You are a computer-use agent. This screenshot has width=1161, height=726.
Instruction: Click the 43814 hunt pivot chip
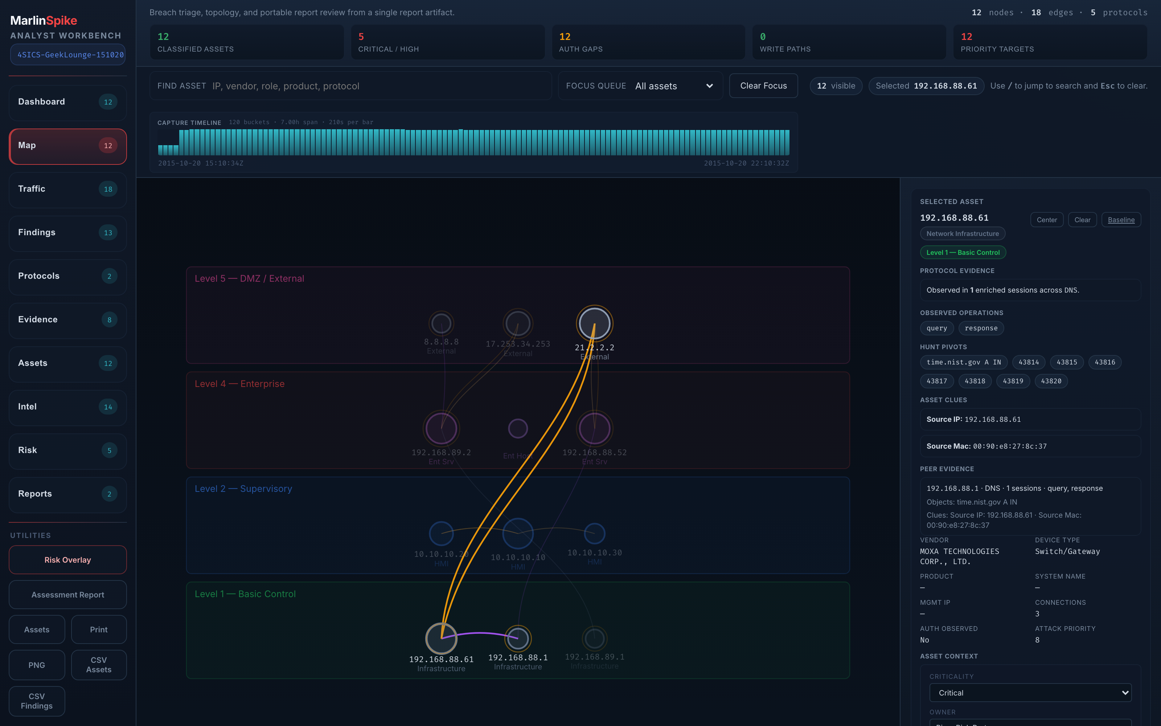(x=1029, y=363)
